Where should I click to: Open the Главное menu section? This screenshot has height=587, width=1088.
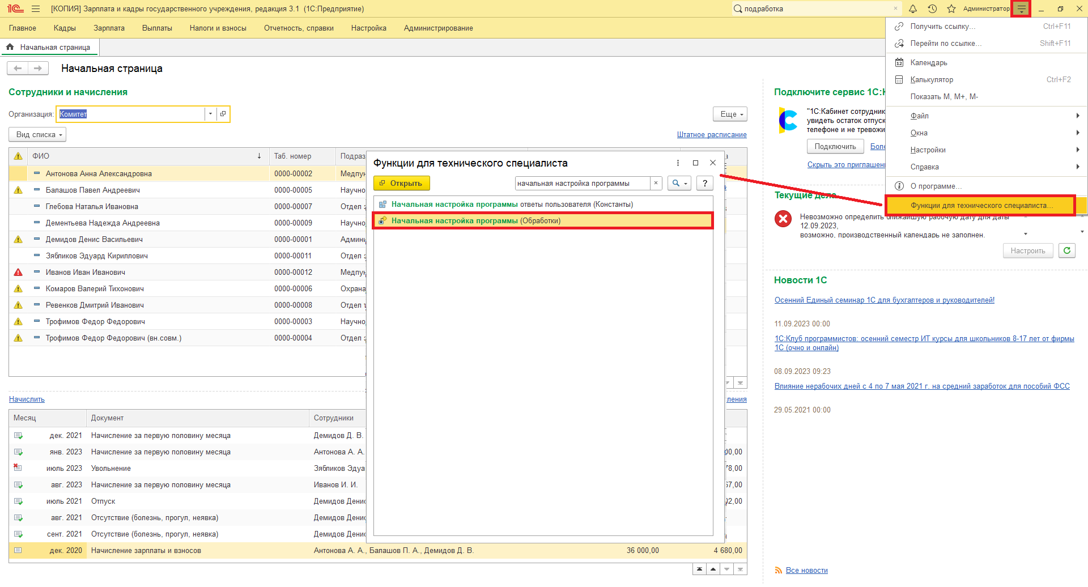pyautogui.click(x=23, y=28)
